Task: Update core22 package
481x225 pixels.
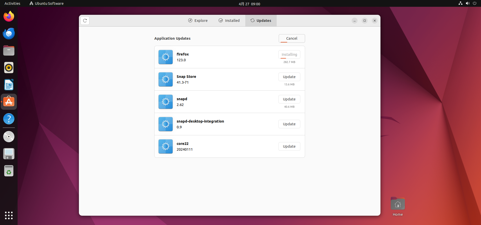Action: pos(289,146)
